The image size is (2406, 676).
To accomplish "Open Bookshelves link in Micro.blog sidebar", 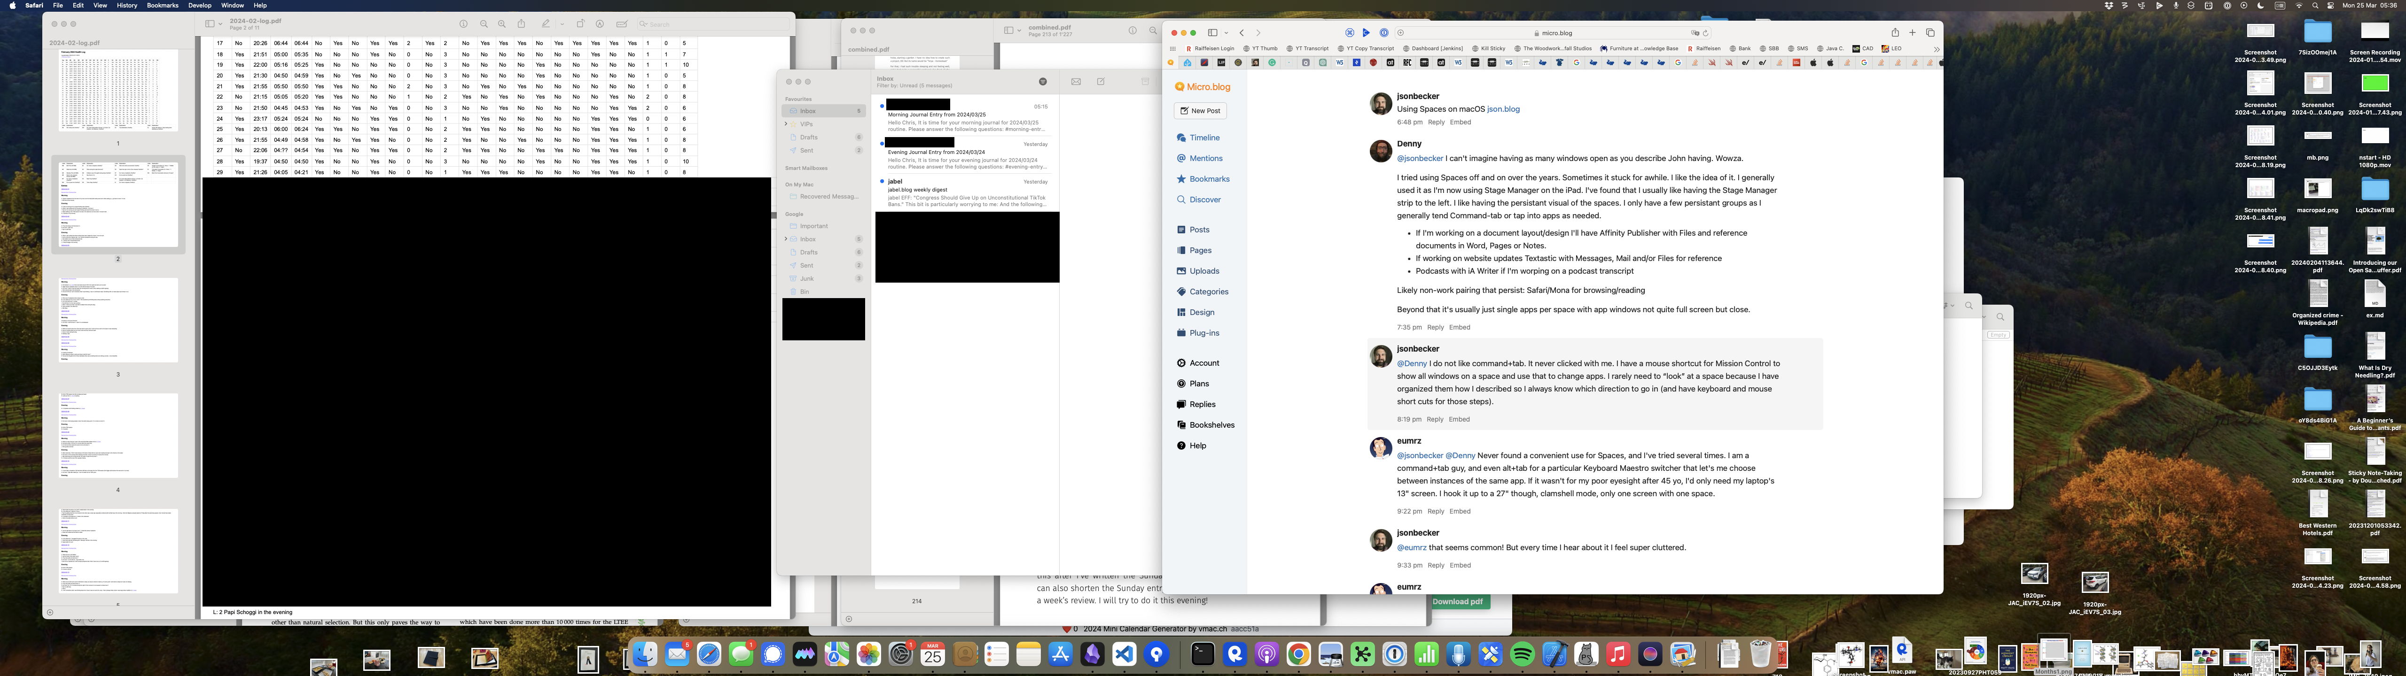I will pos(1211,425).
